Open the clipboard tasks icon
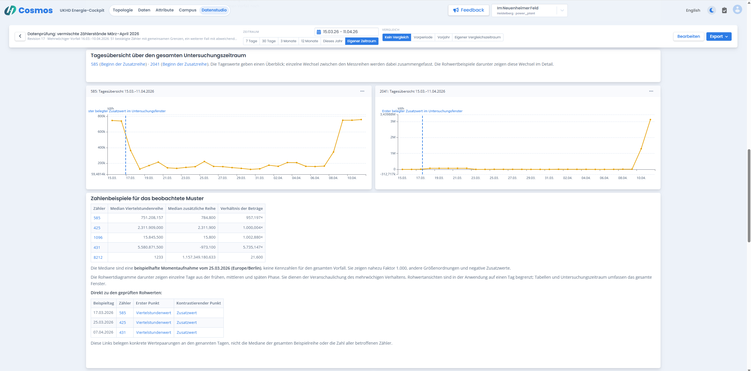This screenshot has height=371, width=751. pyautogui.click(x=724, y=10)
